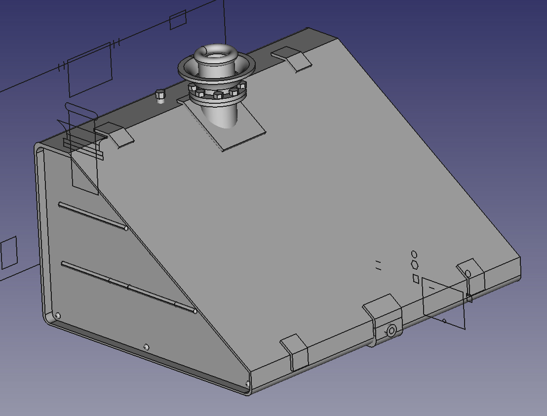Click the upper rod on left side panel
This screenshot has height=416, width=547.
point(93,216)
